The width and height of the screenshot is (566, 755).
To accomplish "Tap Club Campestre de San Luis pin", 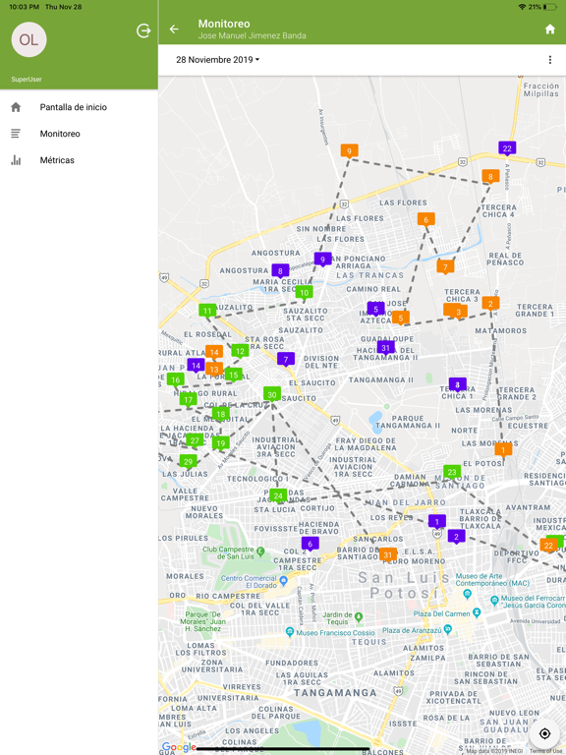I will (x=260, y=551).
